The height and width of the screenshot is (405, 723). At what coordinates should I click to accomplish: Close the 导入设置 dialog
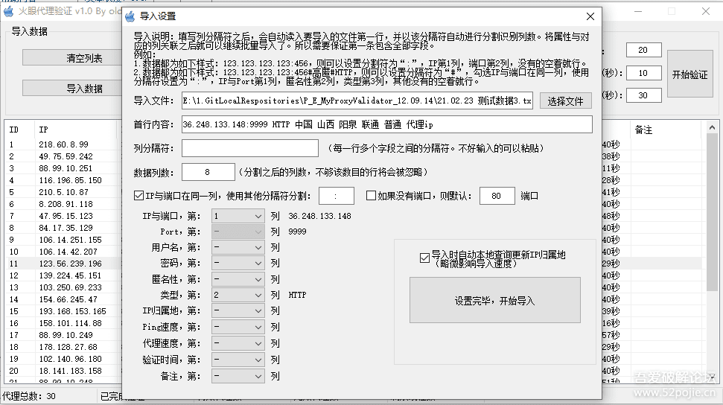pos(590,16)
